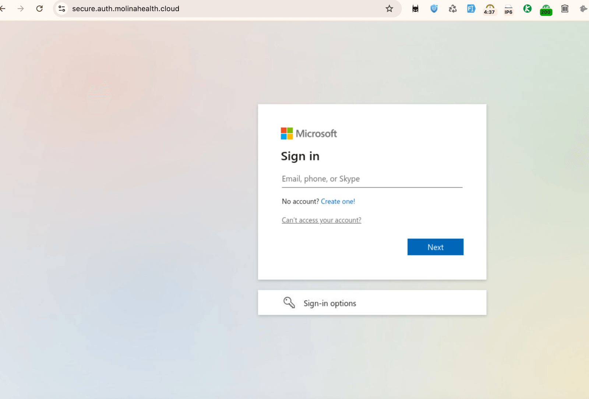Viewport: 589px width, 399px height.
Task: Click the green 200 status badge extension
Action: click(x=546, y=10)
